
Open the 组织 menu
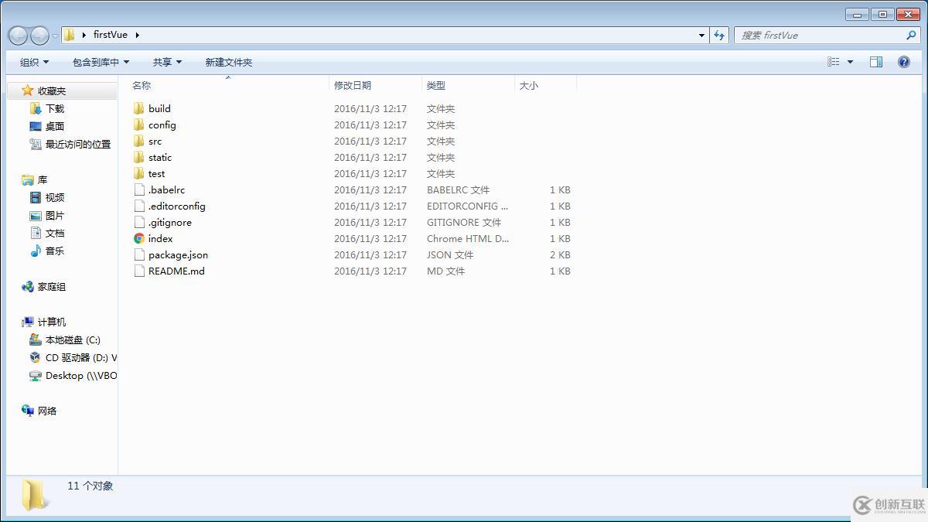(x=32, y=62)
